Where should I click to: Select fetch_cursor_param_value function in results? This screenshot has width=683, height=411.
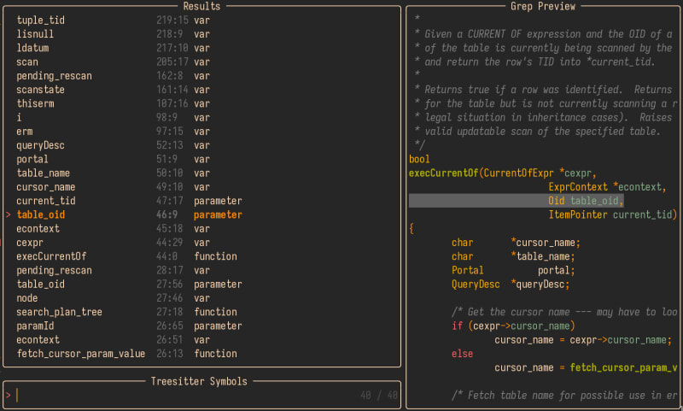(80, 354)
